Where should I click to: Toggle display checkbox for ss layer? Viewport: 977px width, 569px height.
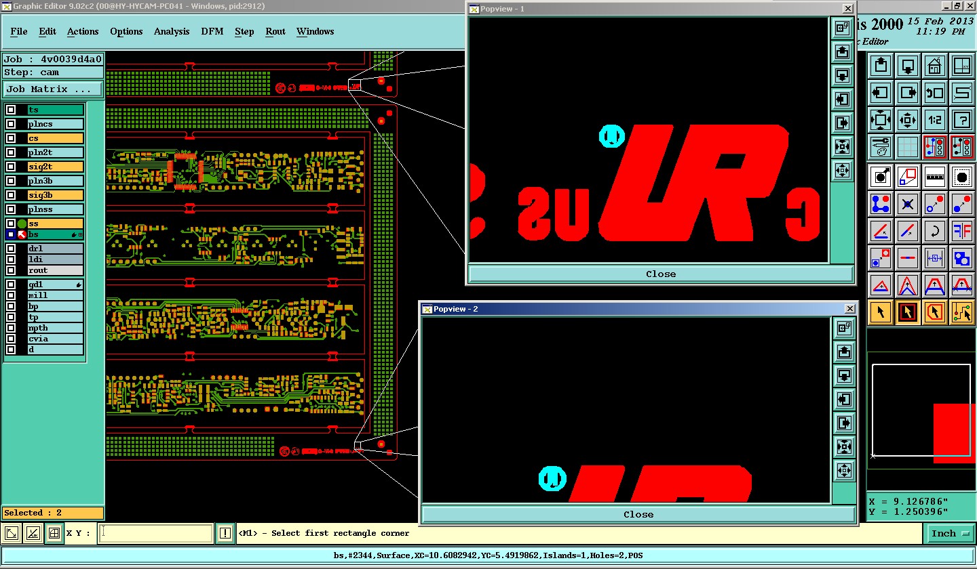(x=11, y=224)
